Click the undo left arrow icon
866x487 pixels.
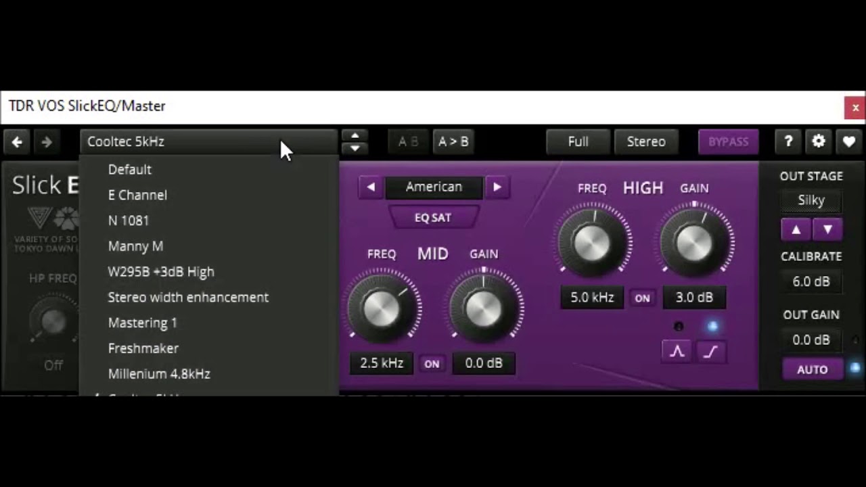point(18,142)
